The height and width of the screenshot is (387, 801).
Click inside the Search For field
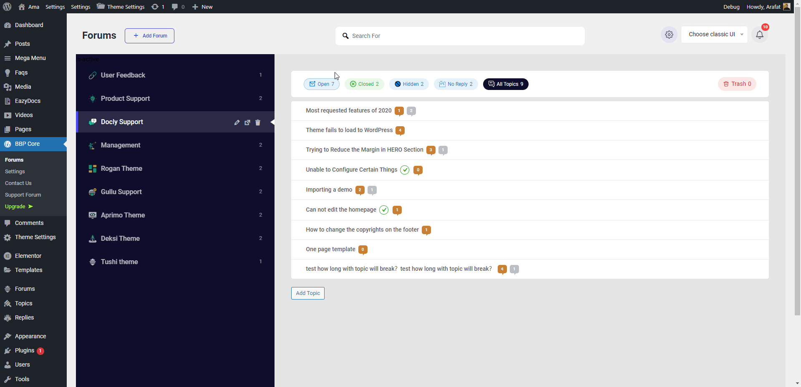459,36
